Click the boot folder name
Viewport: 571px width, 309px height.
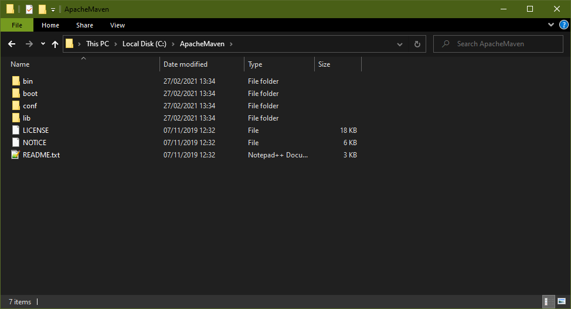tap(30, 94)
